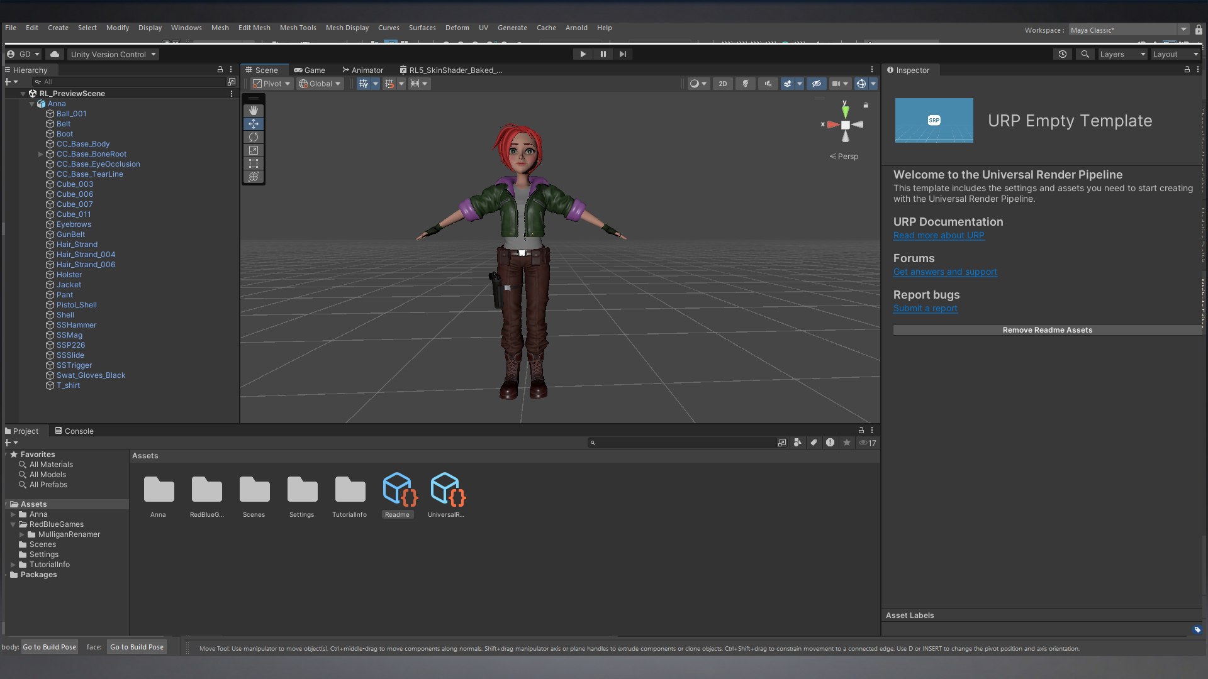Open the Unity Version Control dropdown
Image resolution: width=1208 pixels, height=679 pixels.
[113, 54]
